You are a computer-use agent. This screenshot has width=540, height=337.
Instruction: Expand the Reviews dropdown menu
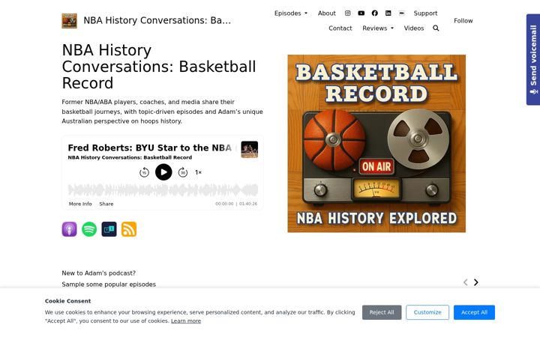378,28
